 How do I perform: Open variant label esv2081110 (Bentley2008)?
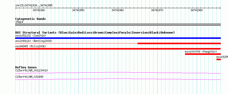[34, 41]
